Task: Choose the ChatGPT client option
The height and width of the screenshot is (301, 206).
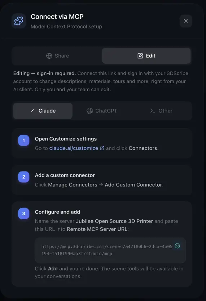Action: coord(102,111)
